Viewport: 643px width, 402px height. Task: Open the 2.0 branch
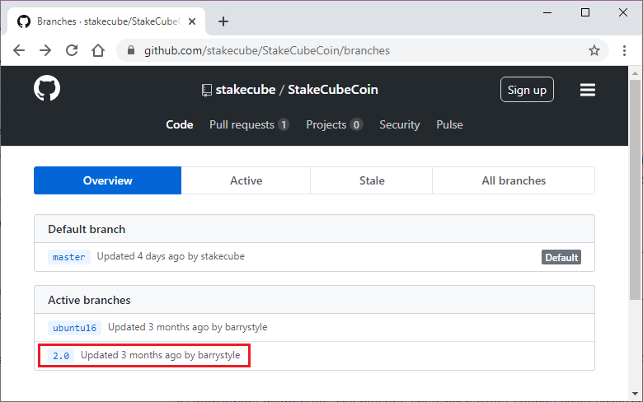point(61,356)
